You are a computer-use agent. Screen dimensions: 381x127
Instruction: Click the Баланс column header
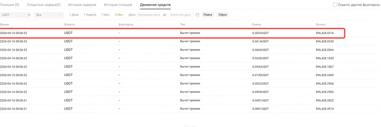pos(321,24)
